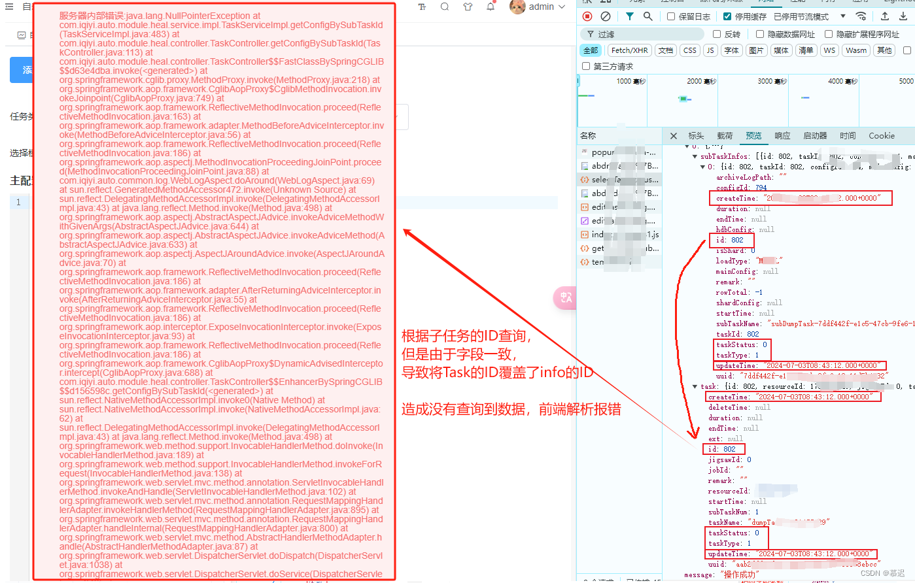Image resolution: width=915 pixels, height=583 pixels.
Task: Stop recording the network log
Action: coord(587,16)
